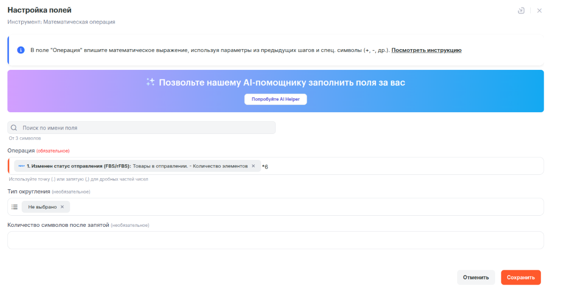The width and height of the screenshot is (588, 288).
Task: Remove the Количество элементов parameter chip
Action: (x=253, y=166)
